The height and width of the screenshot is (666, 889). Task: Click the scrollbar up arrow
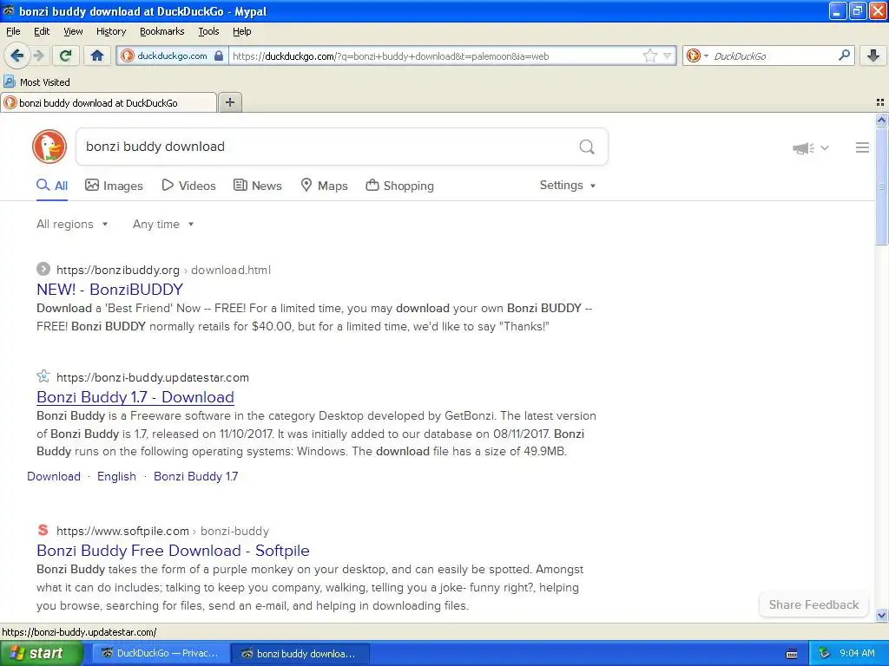pyautogui.click(x=881, y=120)
